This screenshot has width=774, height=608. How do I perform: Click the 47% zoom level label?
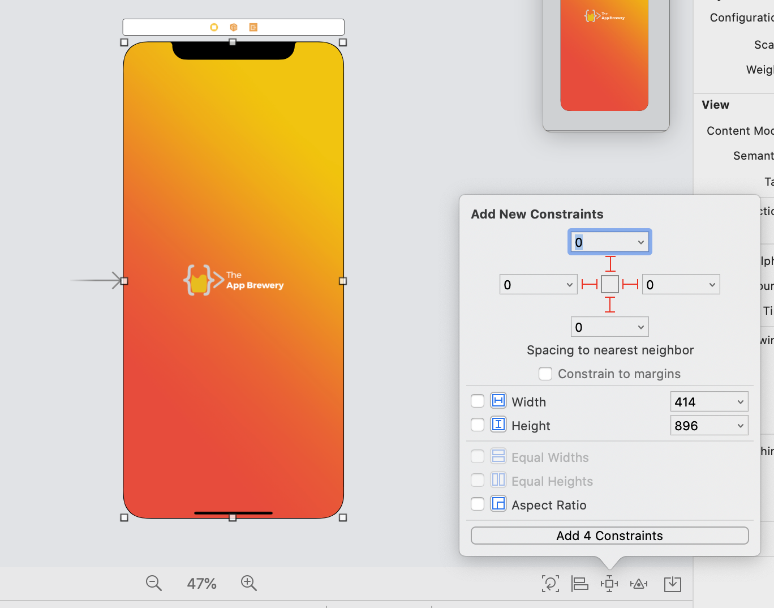tap(201, 584)
